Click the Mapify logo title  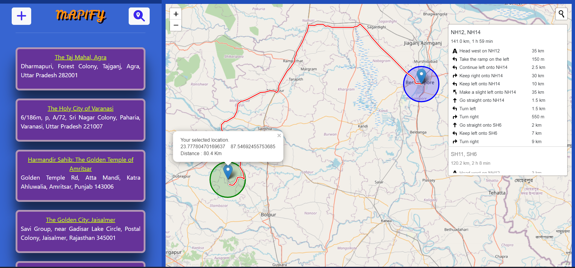tap(81, 16)
